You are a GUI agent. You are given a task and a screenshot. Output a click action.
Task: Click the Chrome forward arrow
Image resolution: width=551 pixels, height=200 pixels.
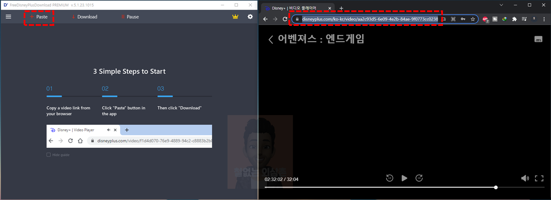(275, 19)
